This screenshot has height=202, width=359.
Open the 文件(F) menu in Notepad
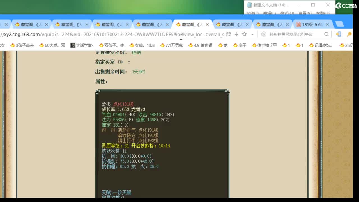coord(252,13)
